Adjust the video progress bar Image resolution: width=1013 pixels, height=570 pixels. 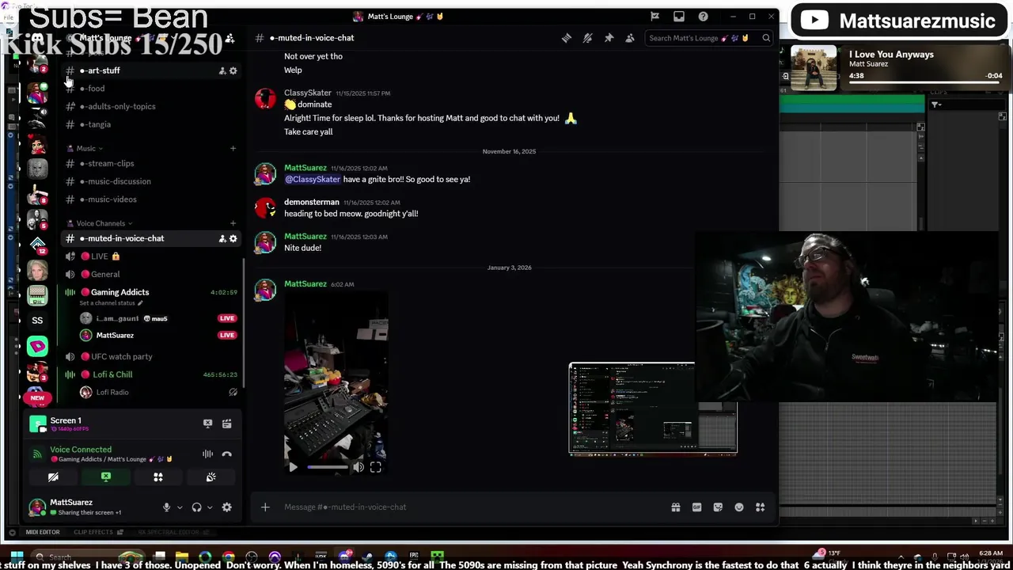[328, 467]
